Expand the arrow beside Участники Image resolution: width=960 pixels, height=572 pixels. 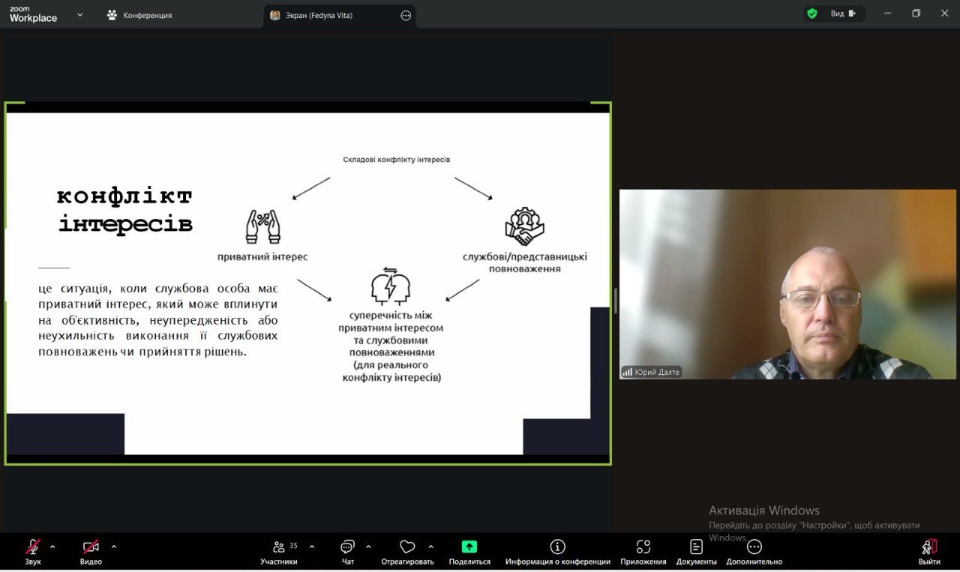312,547
